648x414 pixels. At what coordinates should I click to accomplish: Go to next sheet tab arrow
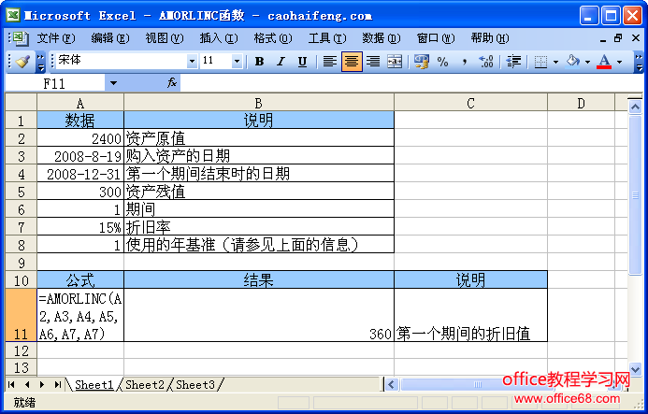42,385
